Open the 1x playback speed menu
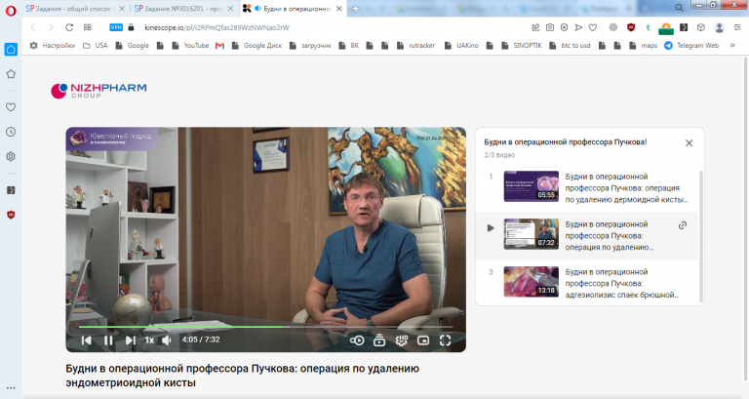The height and width of the screenshot is (399, 749). point(149,340)
